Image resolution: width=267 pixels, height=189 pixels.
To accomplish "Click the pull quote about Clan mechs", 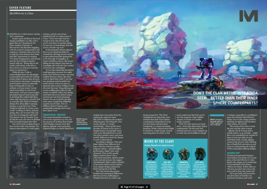I will (x=225, y=98).
